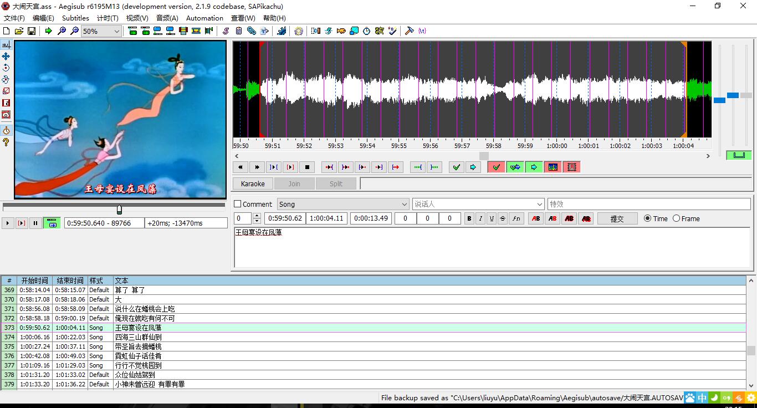Select the Drag subtitles visual tool

pyautogui.click(x=6, y=56)
